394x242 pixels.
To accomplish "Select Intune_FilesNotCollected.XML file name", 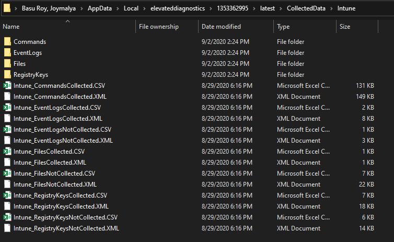I will click(x=55, y=185).
